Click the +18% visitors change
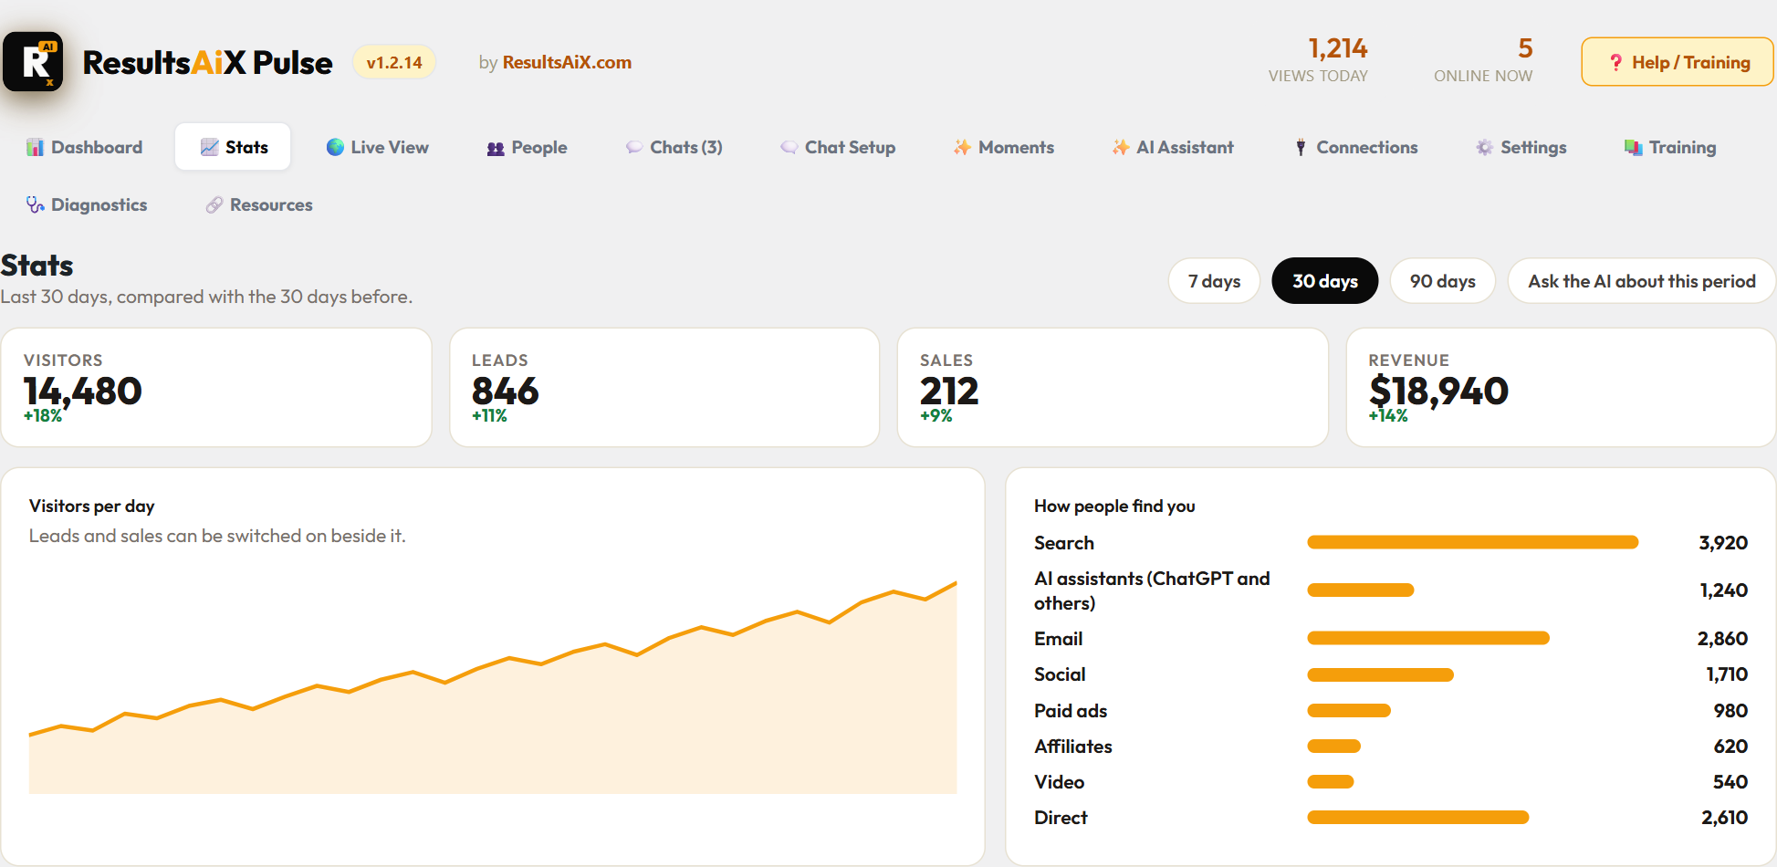This screenshot has height=867, width=1777. (43, 416)
